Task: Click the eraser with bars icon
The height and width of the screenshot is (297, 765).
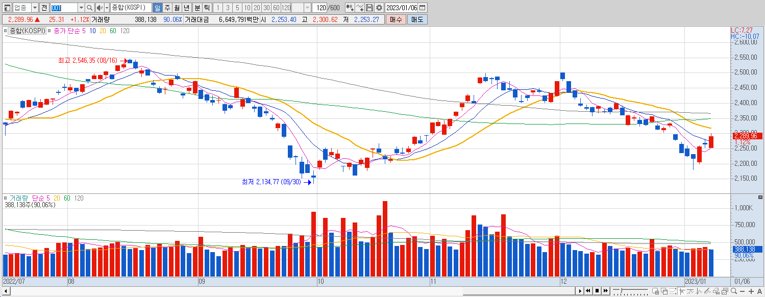Action: pyautogui.click(x=716, y=291)
